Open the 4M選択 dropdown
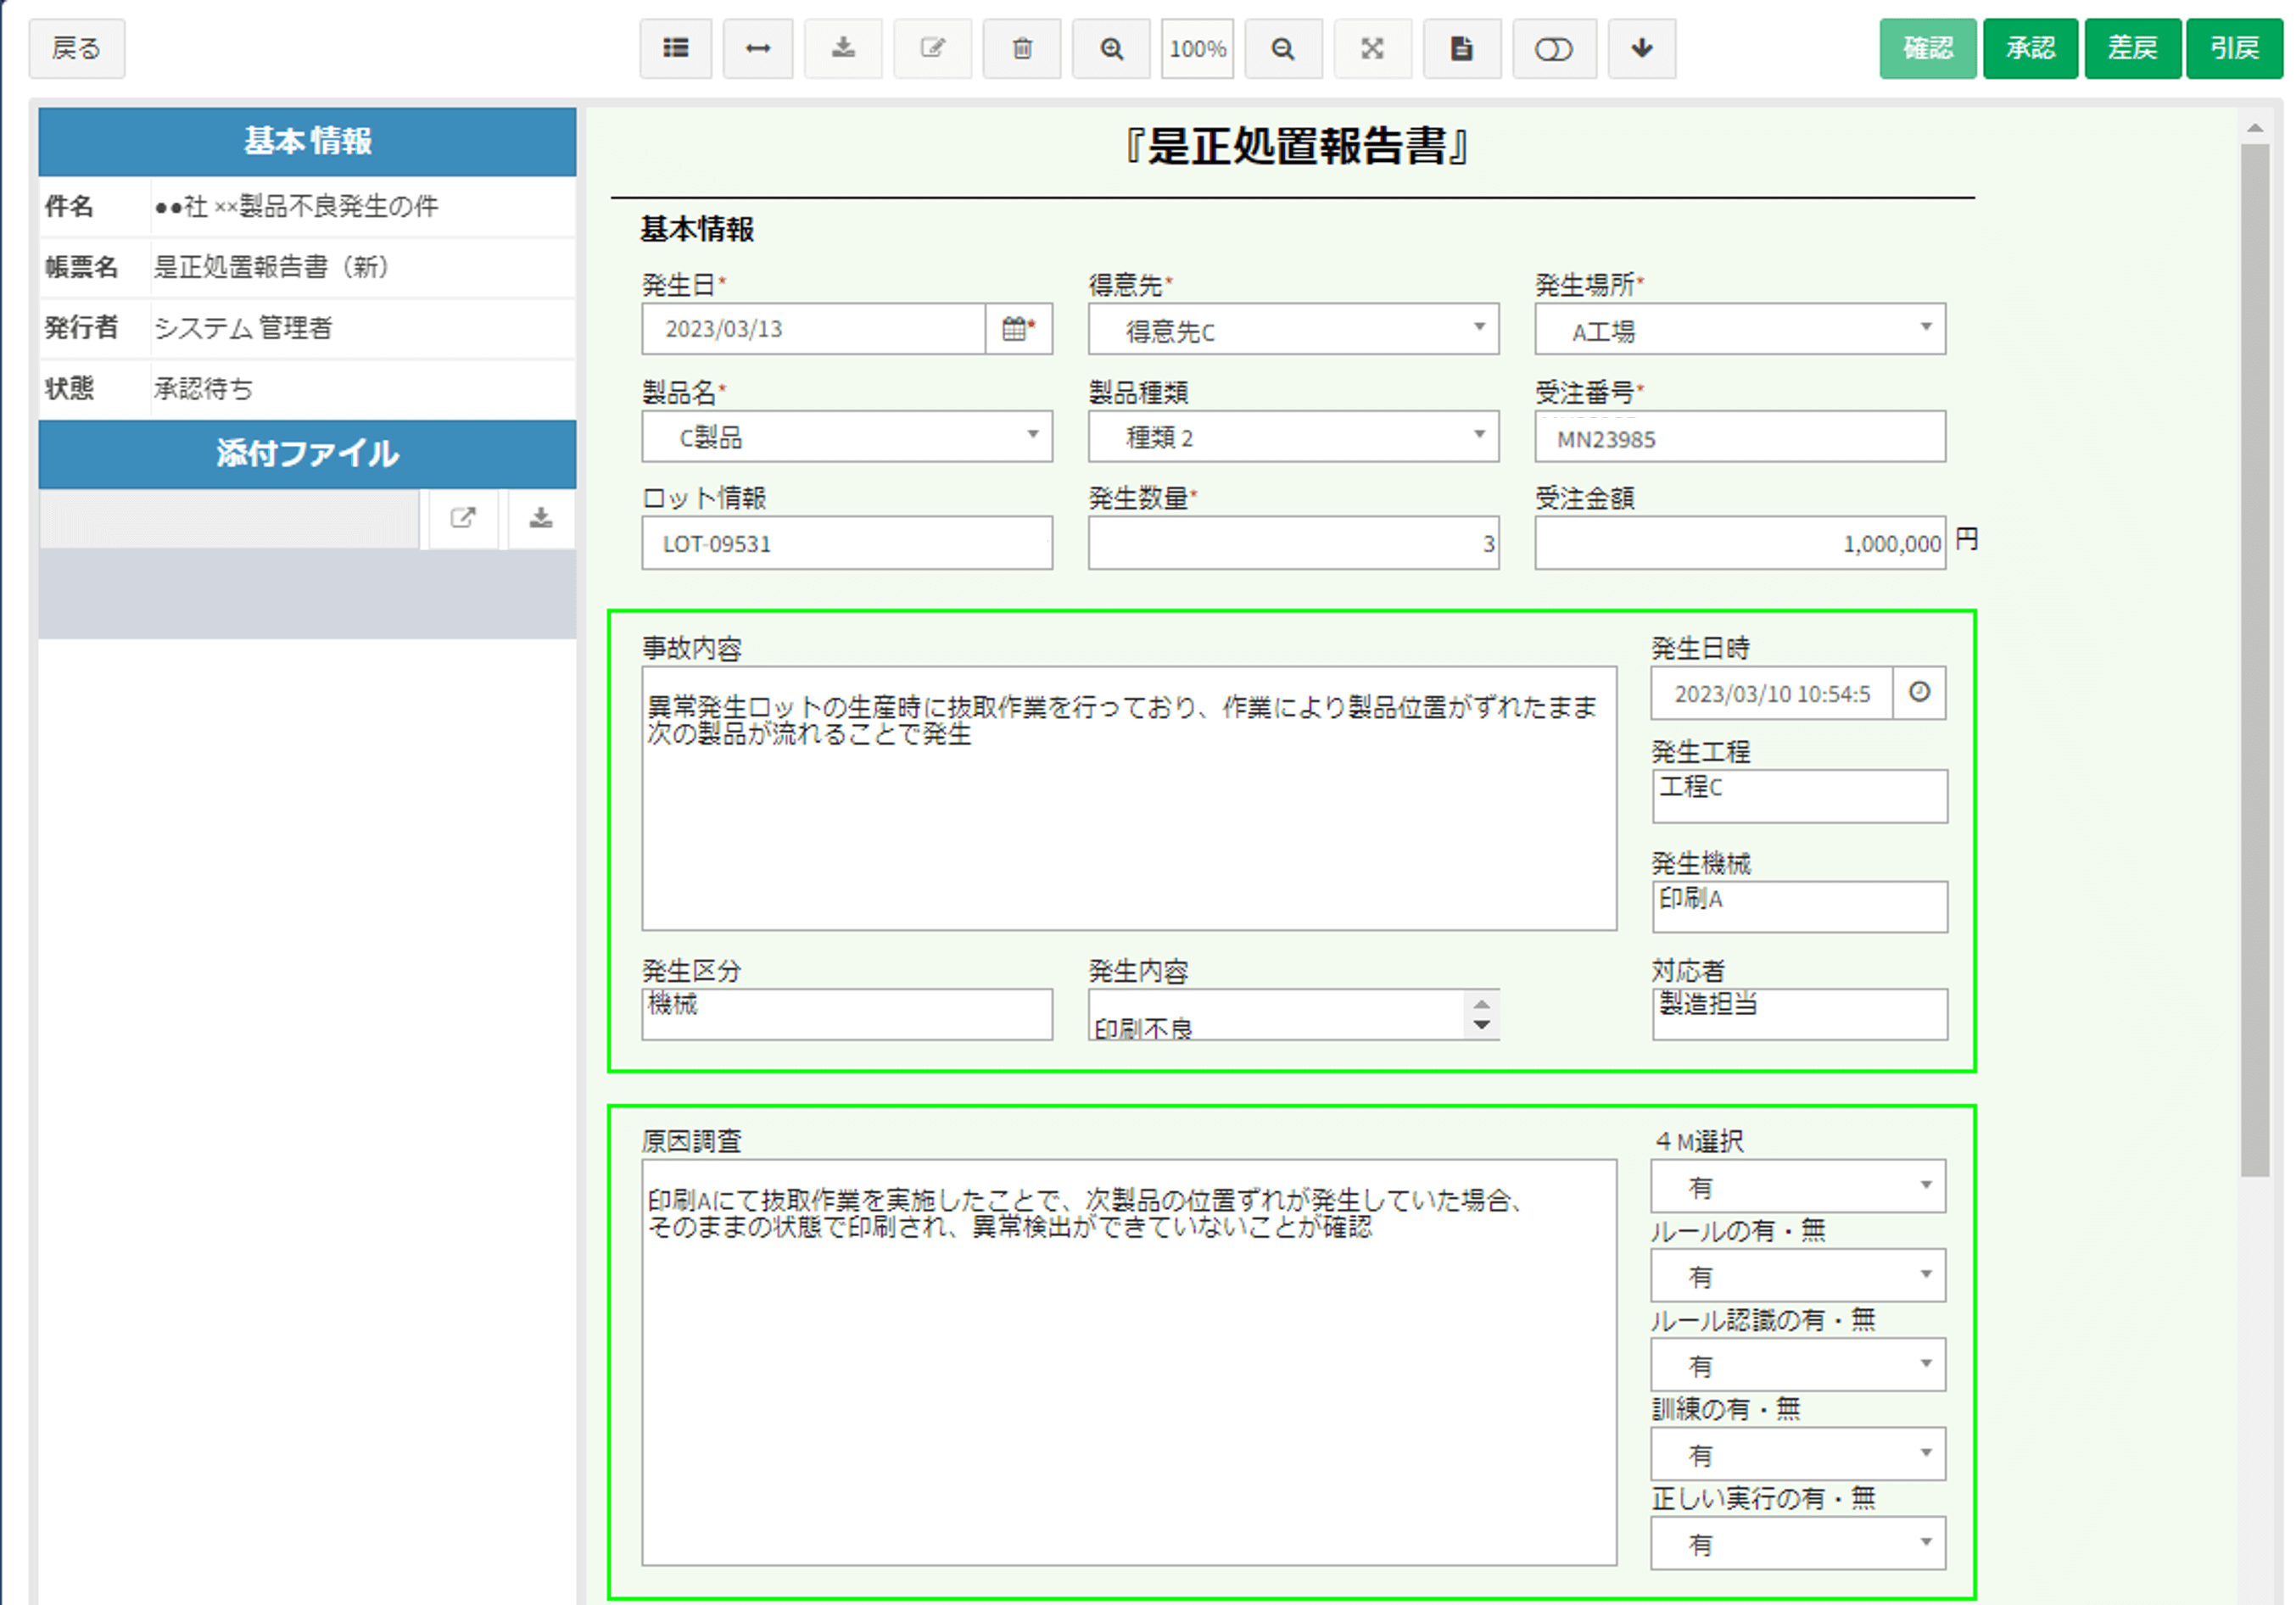Viewport: 2296px width, 1605px height. tap(1798, 1186)
